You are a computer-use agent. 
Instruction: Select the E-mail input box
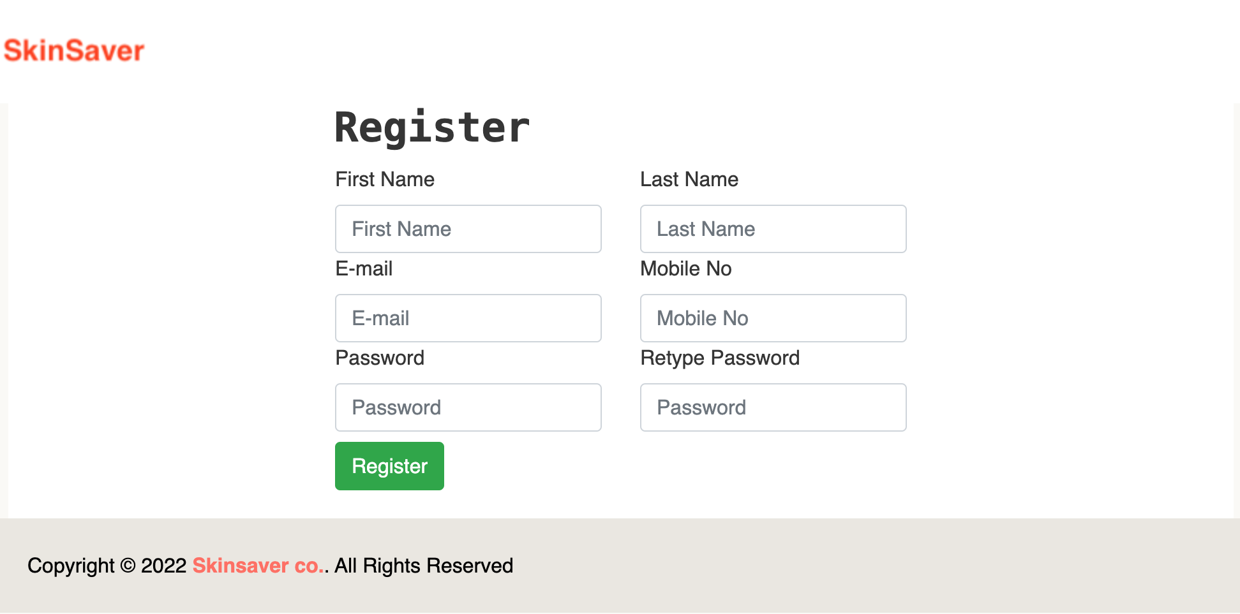coord(468,318)
